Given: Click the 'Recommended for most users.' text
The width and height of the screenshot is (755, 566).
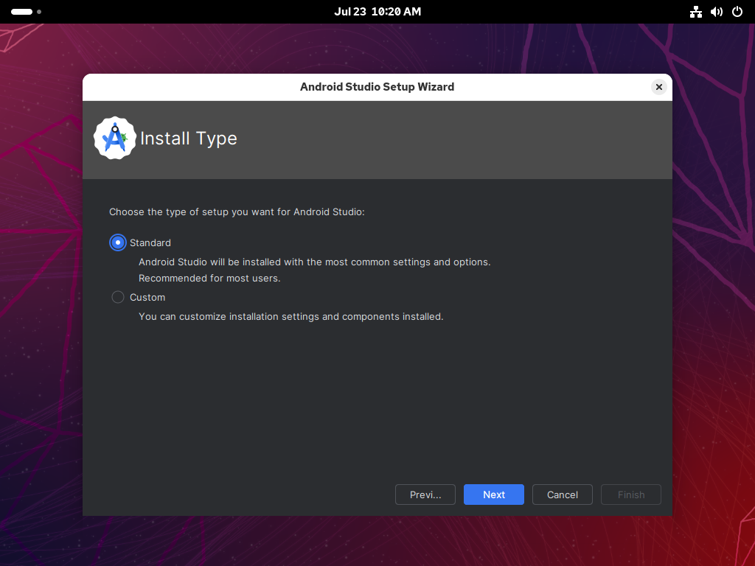Looking at the screenshot, I should tap(209, 278).
